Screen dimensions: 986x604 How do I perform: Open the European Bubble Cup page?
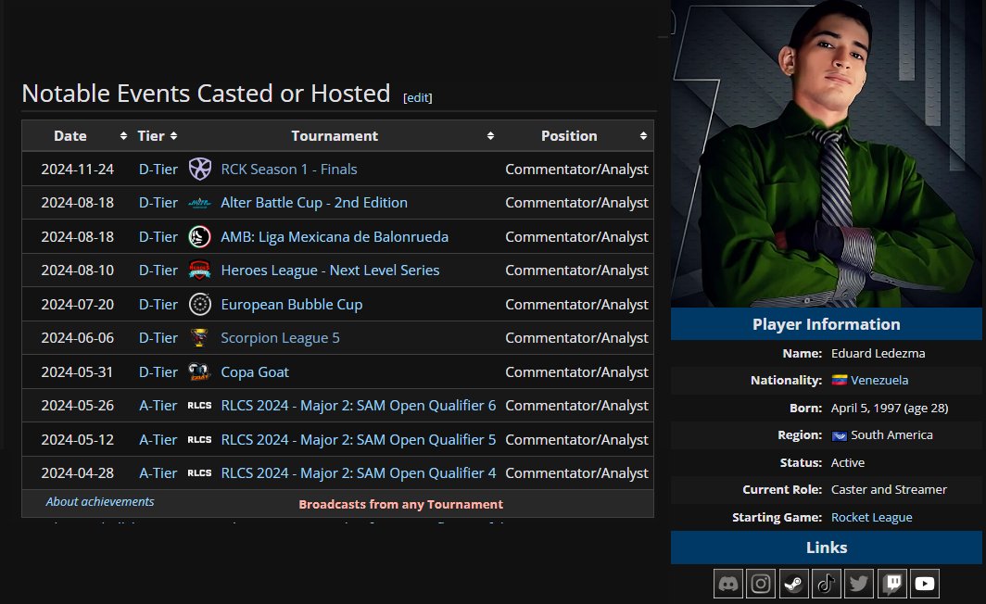(x=292, y=304)
